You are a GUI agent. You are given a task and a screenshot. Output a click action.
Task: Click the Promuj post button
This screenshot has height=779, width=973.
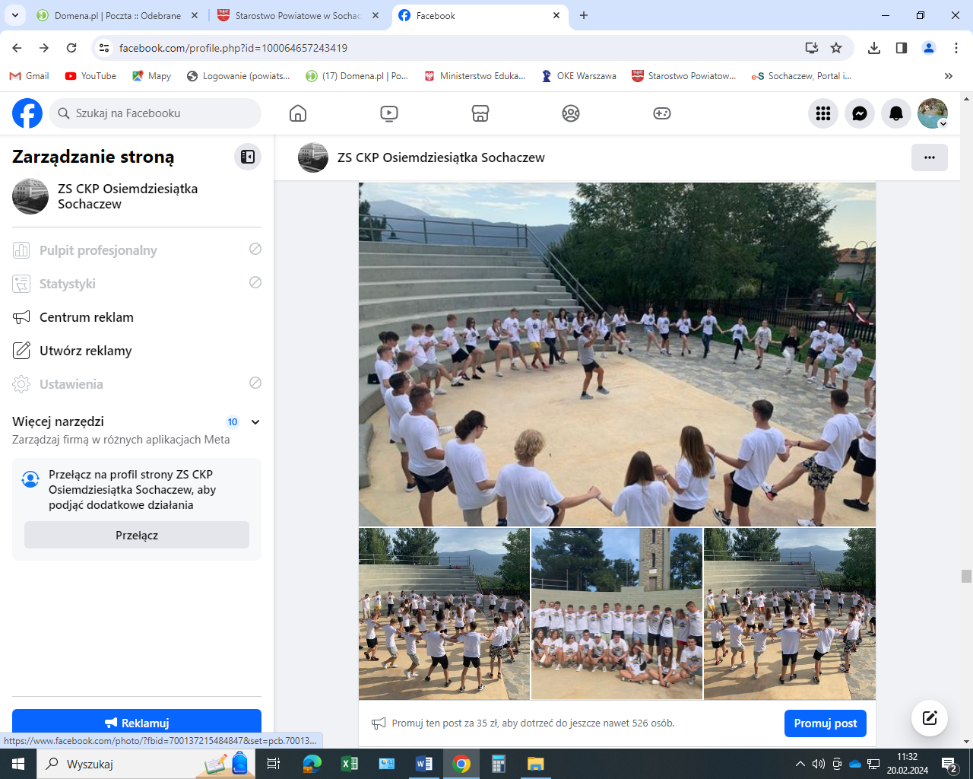click(x=825, y=723)
